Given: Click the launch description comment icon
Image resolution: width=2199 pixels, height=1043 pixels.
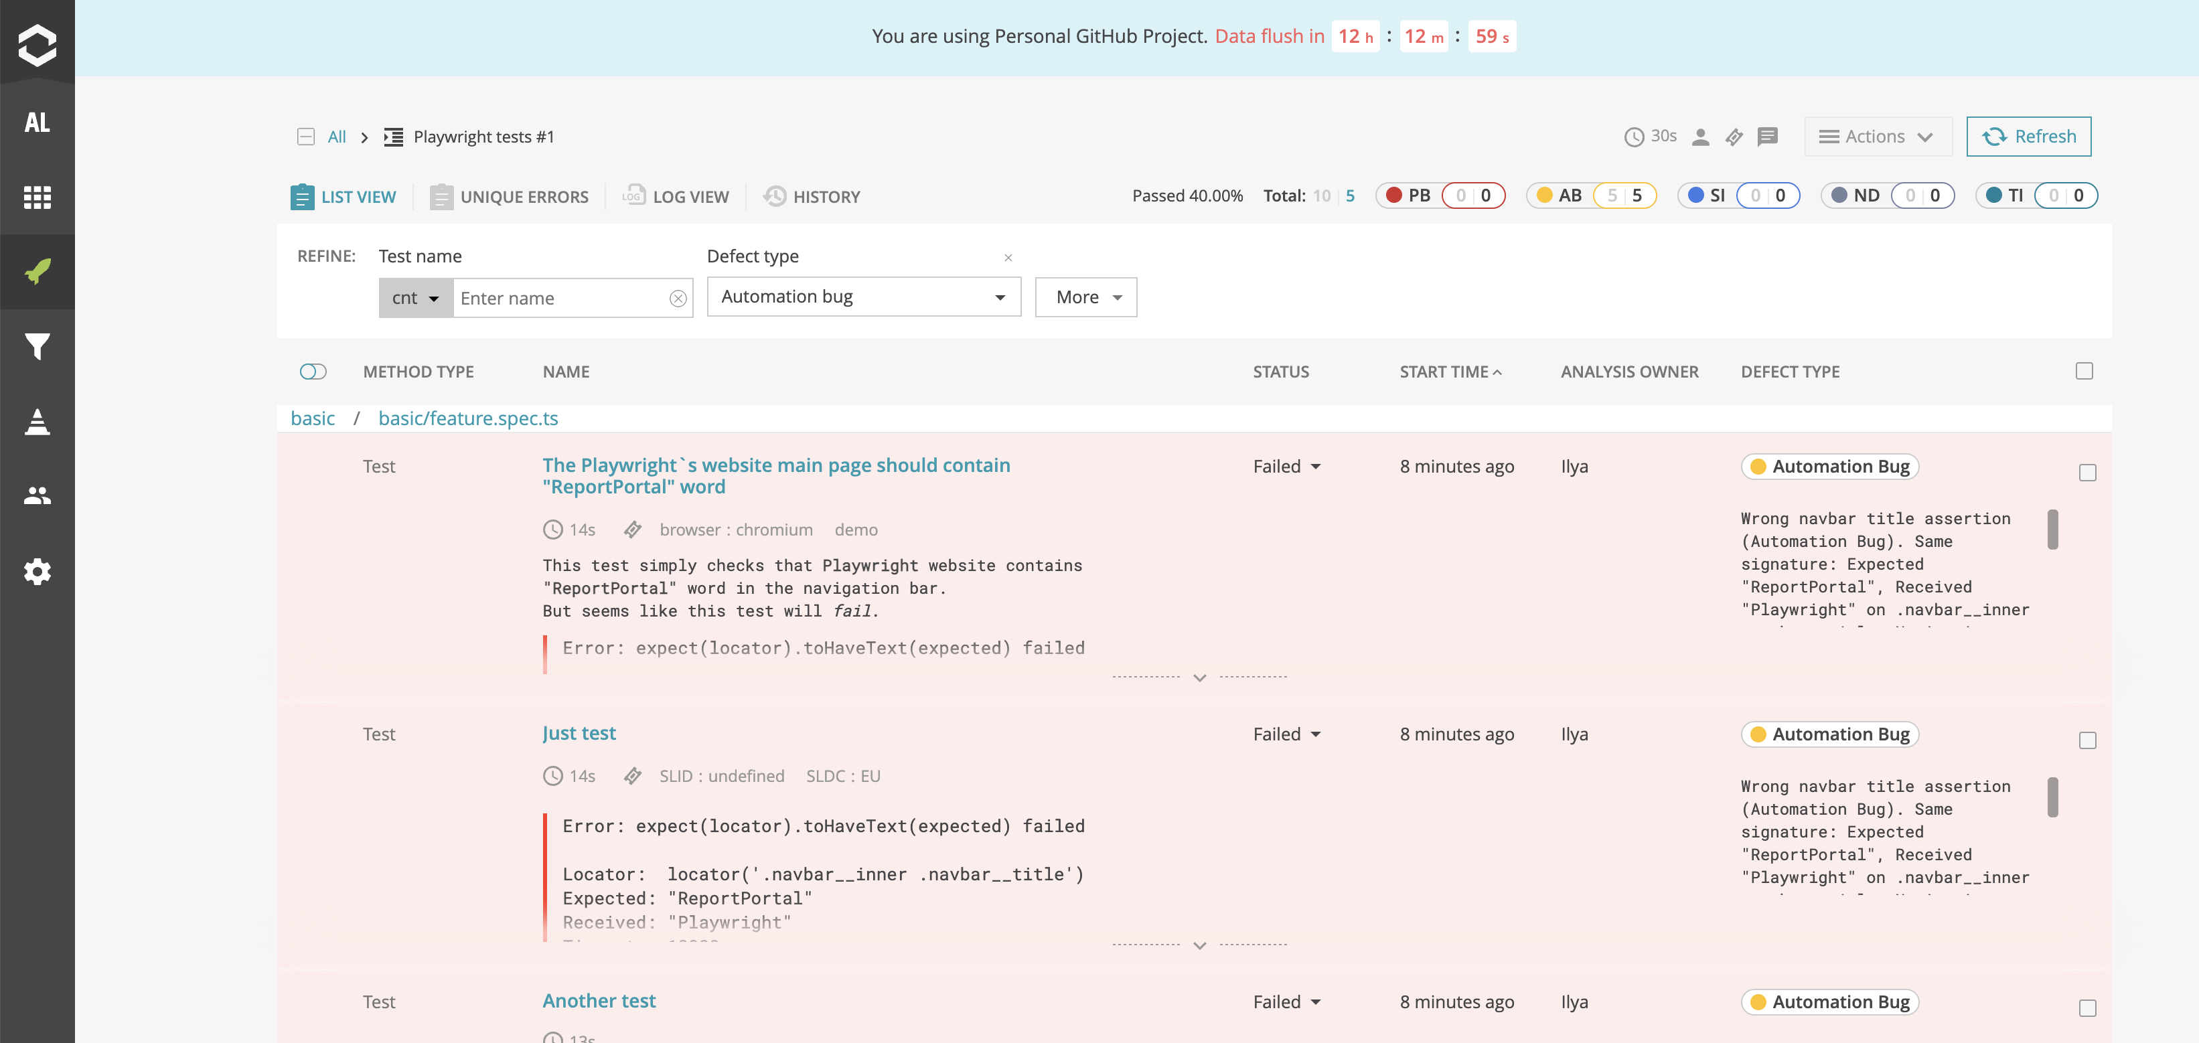Looking at the screenshot, I should [x=1768, y=137].
